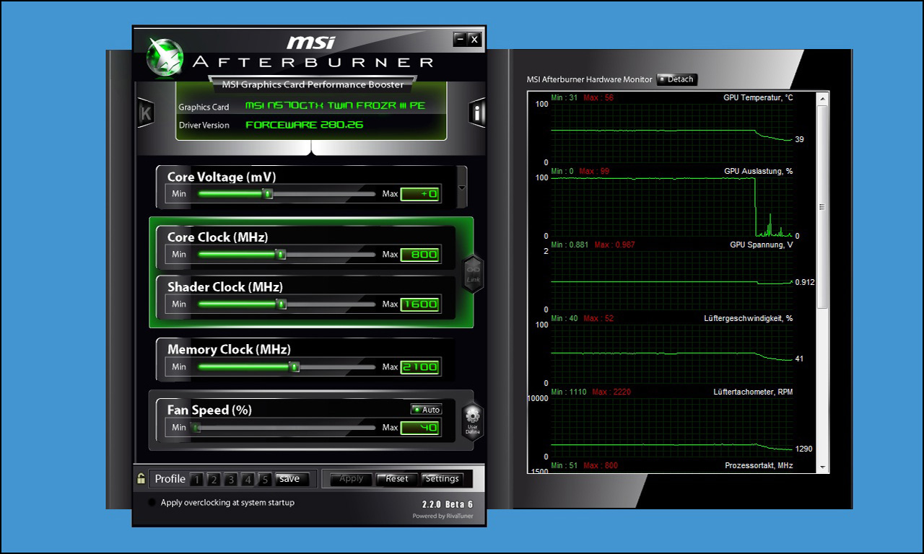Click the Core Clock 800 value field
This screenshot has height=554, width=924.
(420, 255)
